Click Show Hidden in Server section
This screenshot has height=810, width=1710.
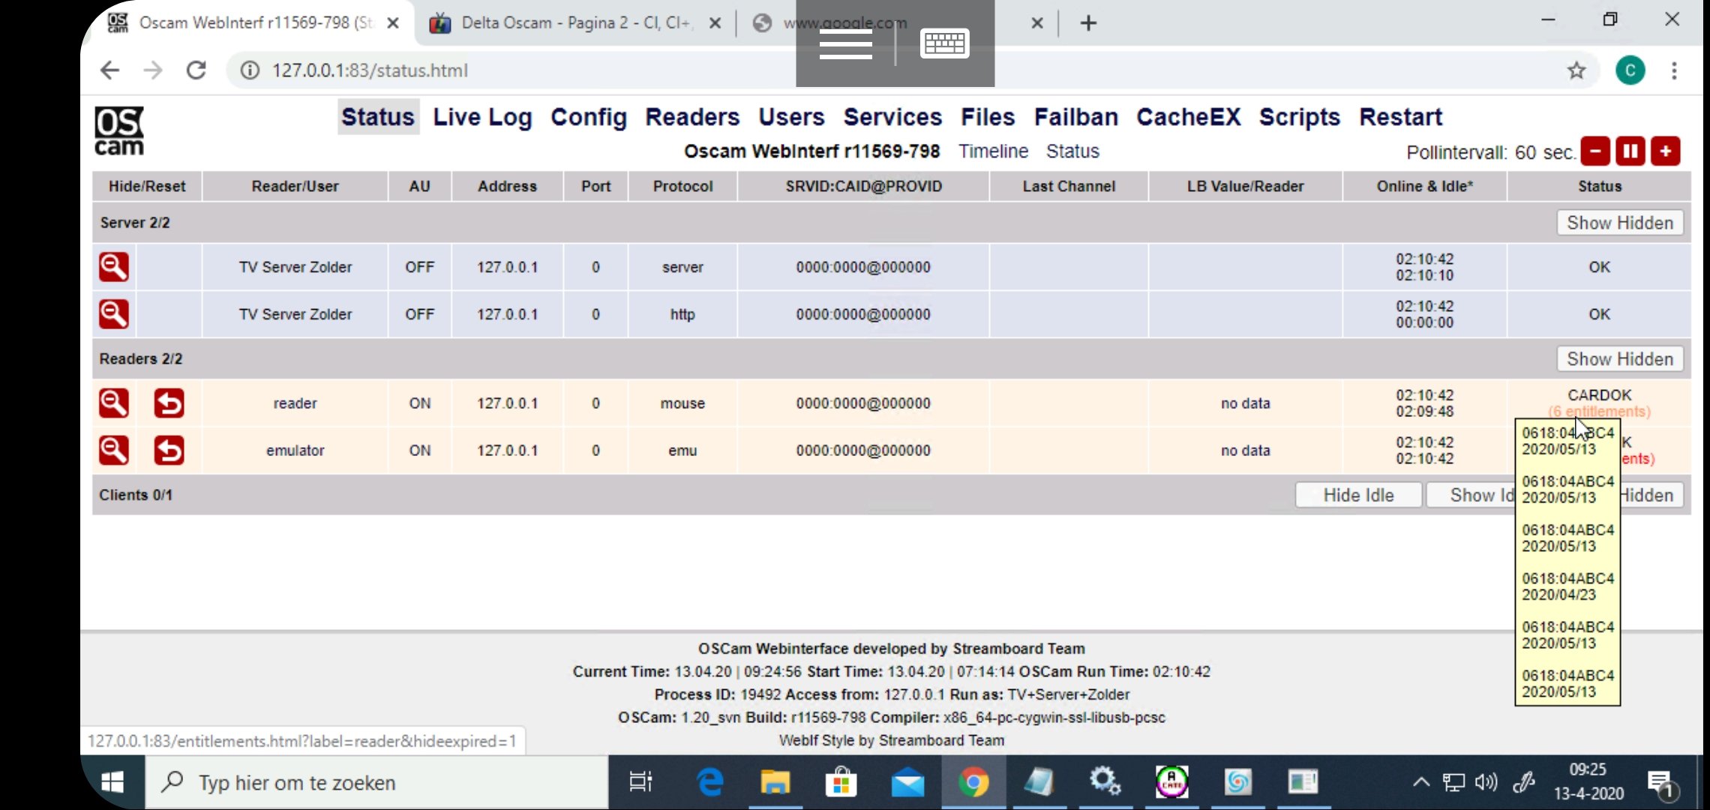[1620, 223]
